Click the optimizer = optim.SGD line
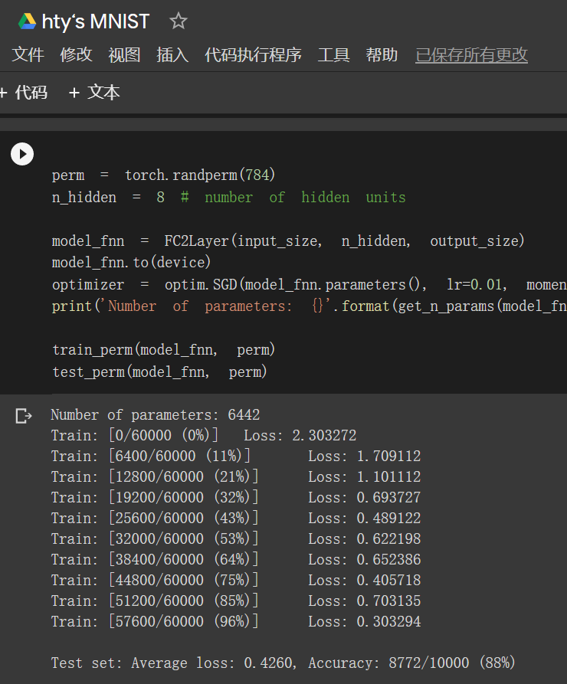Viewport: 567px width, 684px height. (x=309, y=284)
